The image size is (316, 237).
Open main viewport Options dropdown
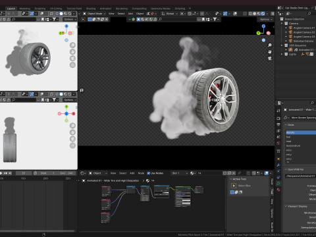click(x=266, y=19)
